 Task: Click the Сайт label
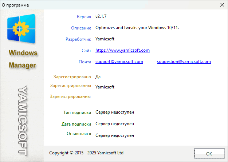tap(86, 51)
